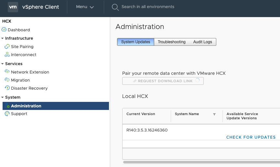Switch to the Troubleshooting tab
Viewport: 280px width, 167px height.
coord(172,42)
